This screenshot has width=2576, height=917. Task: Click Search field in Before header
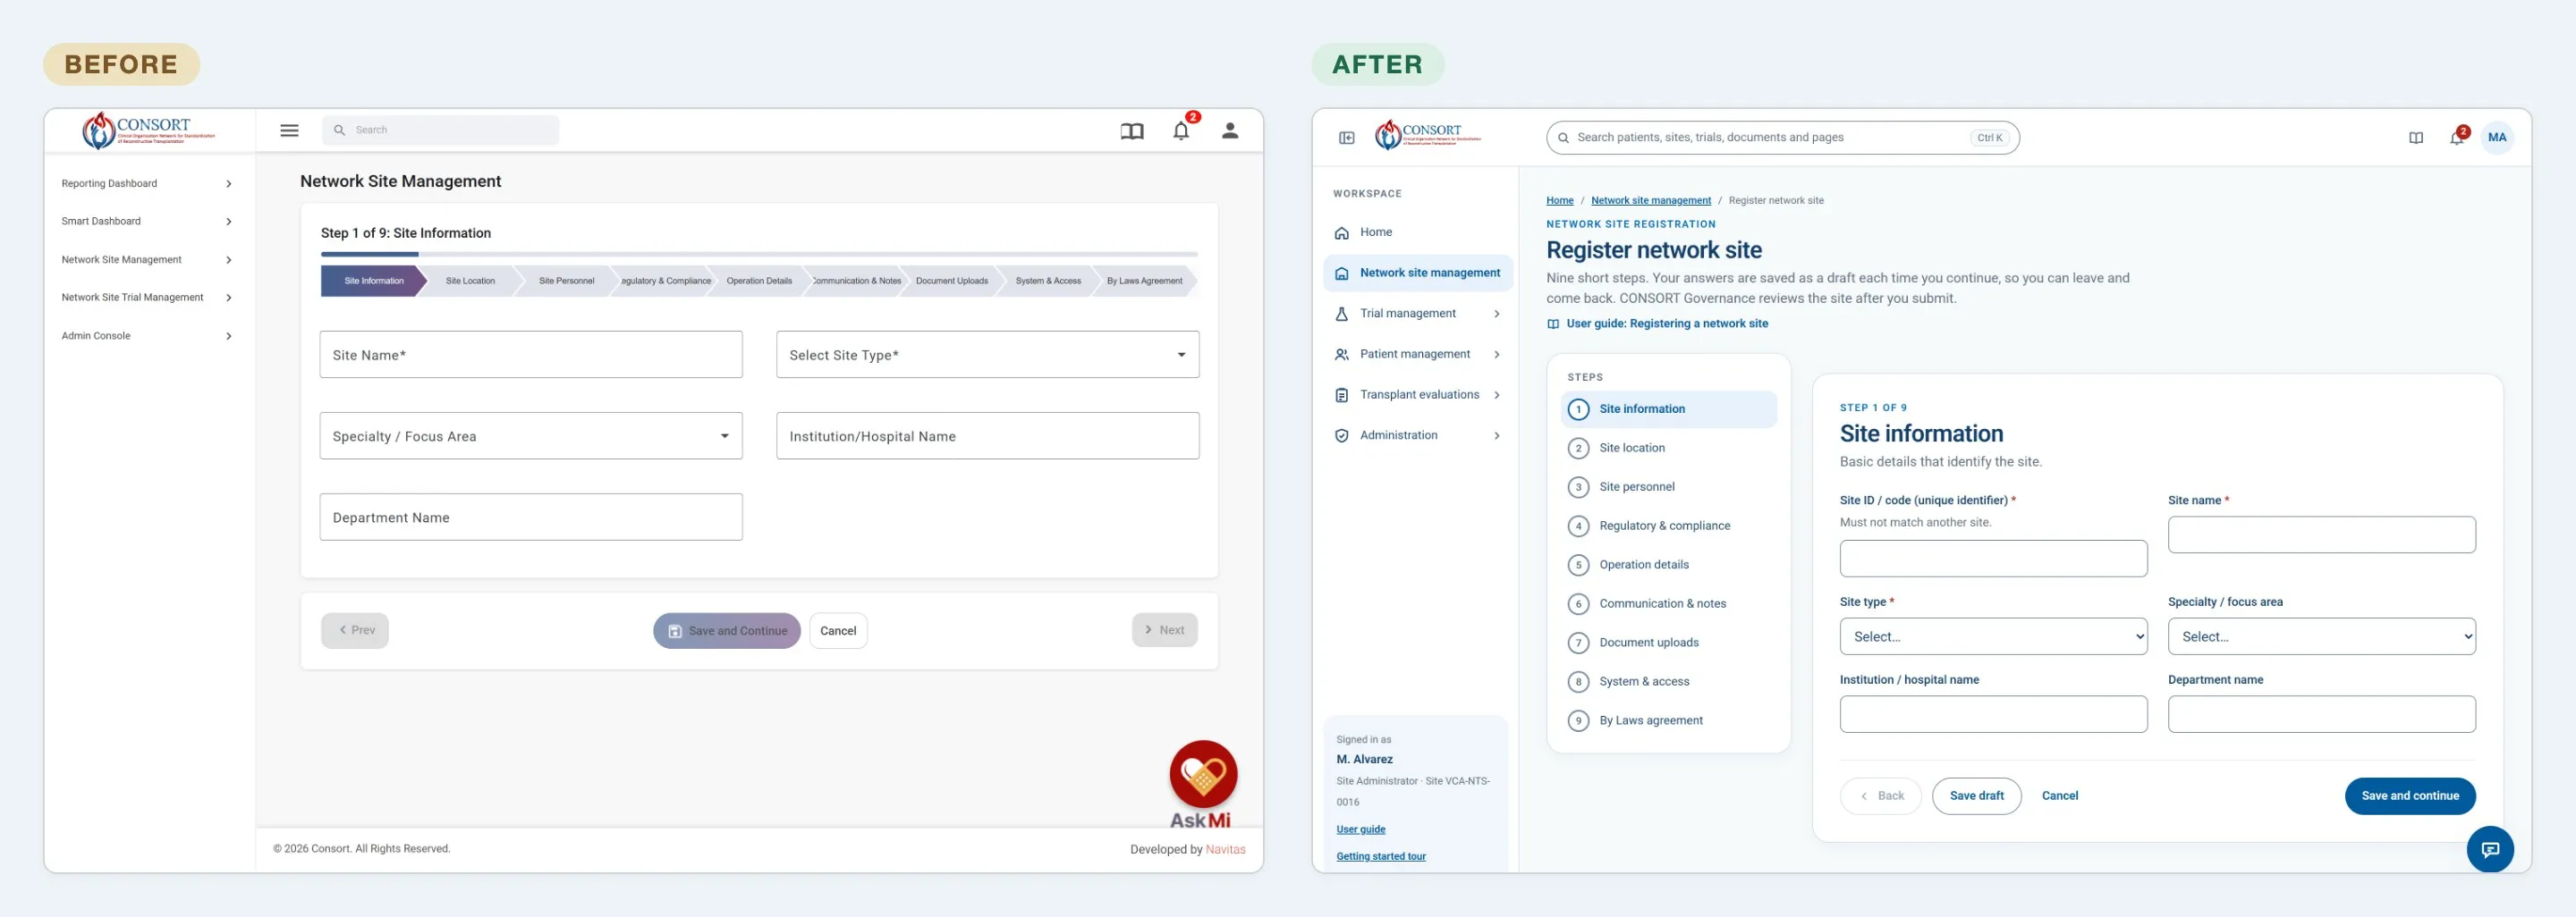point(440,130)
